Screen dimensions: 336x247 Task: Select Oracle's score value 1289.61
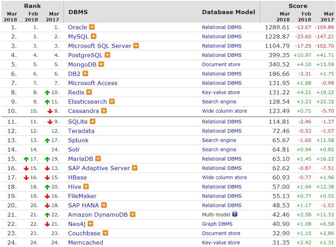(x=277, y=27)
